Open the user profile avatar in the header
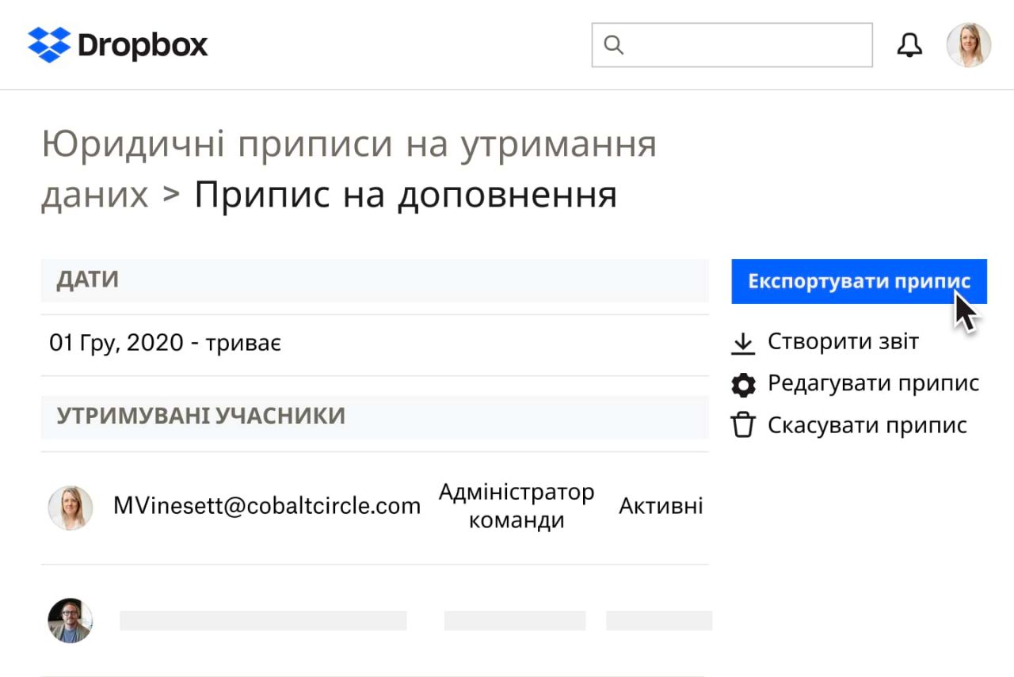This screenshot has width=1014, height=677. click(x=968, y=44)
